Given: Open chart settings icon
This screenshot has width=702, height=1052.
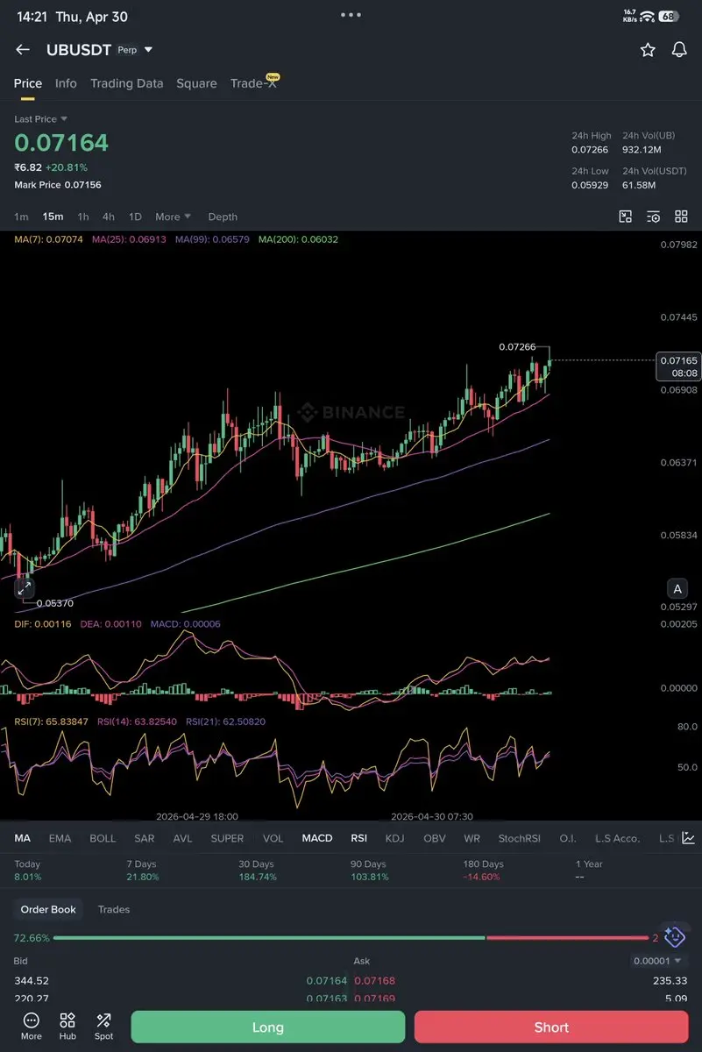Looking at the screenshot, I should (x=653, y=217).
